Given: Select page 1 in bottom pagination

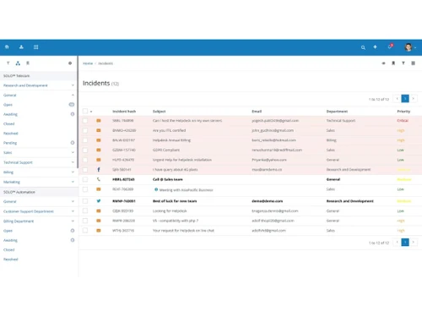Looking at the screenshot, I should [405, 243].
